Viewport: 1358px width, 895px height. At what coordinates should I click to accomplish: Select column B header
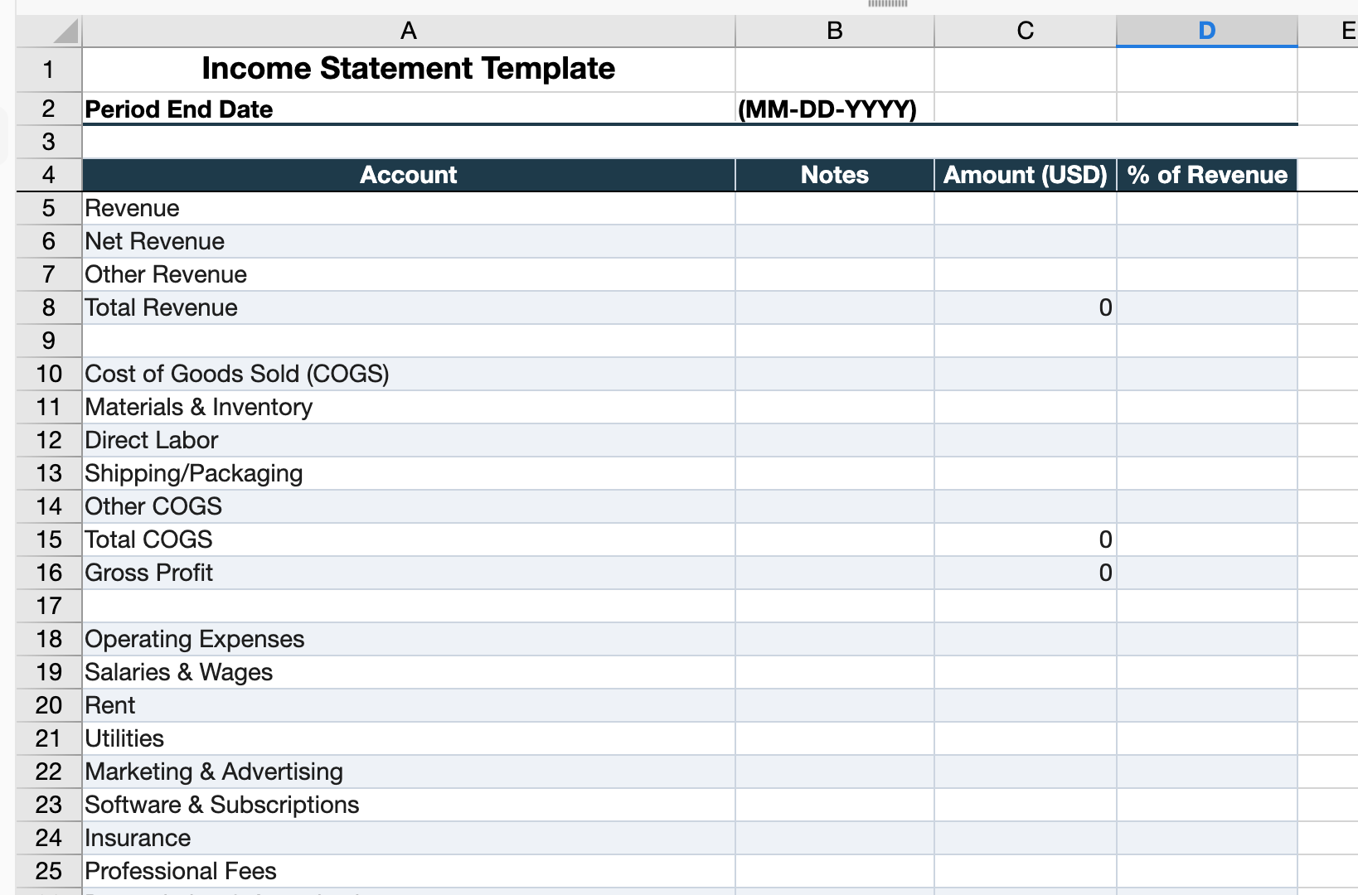pos(834,31)
